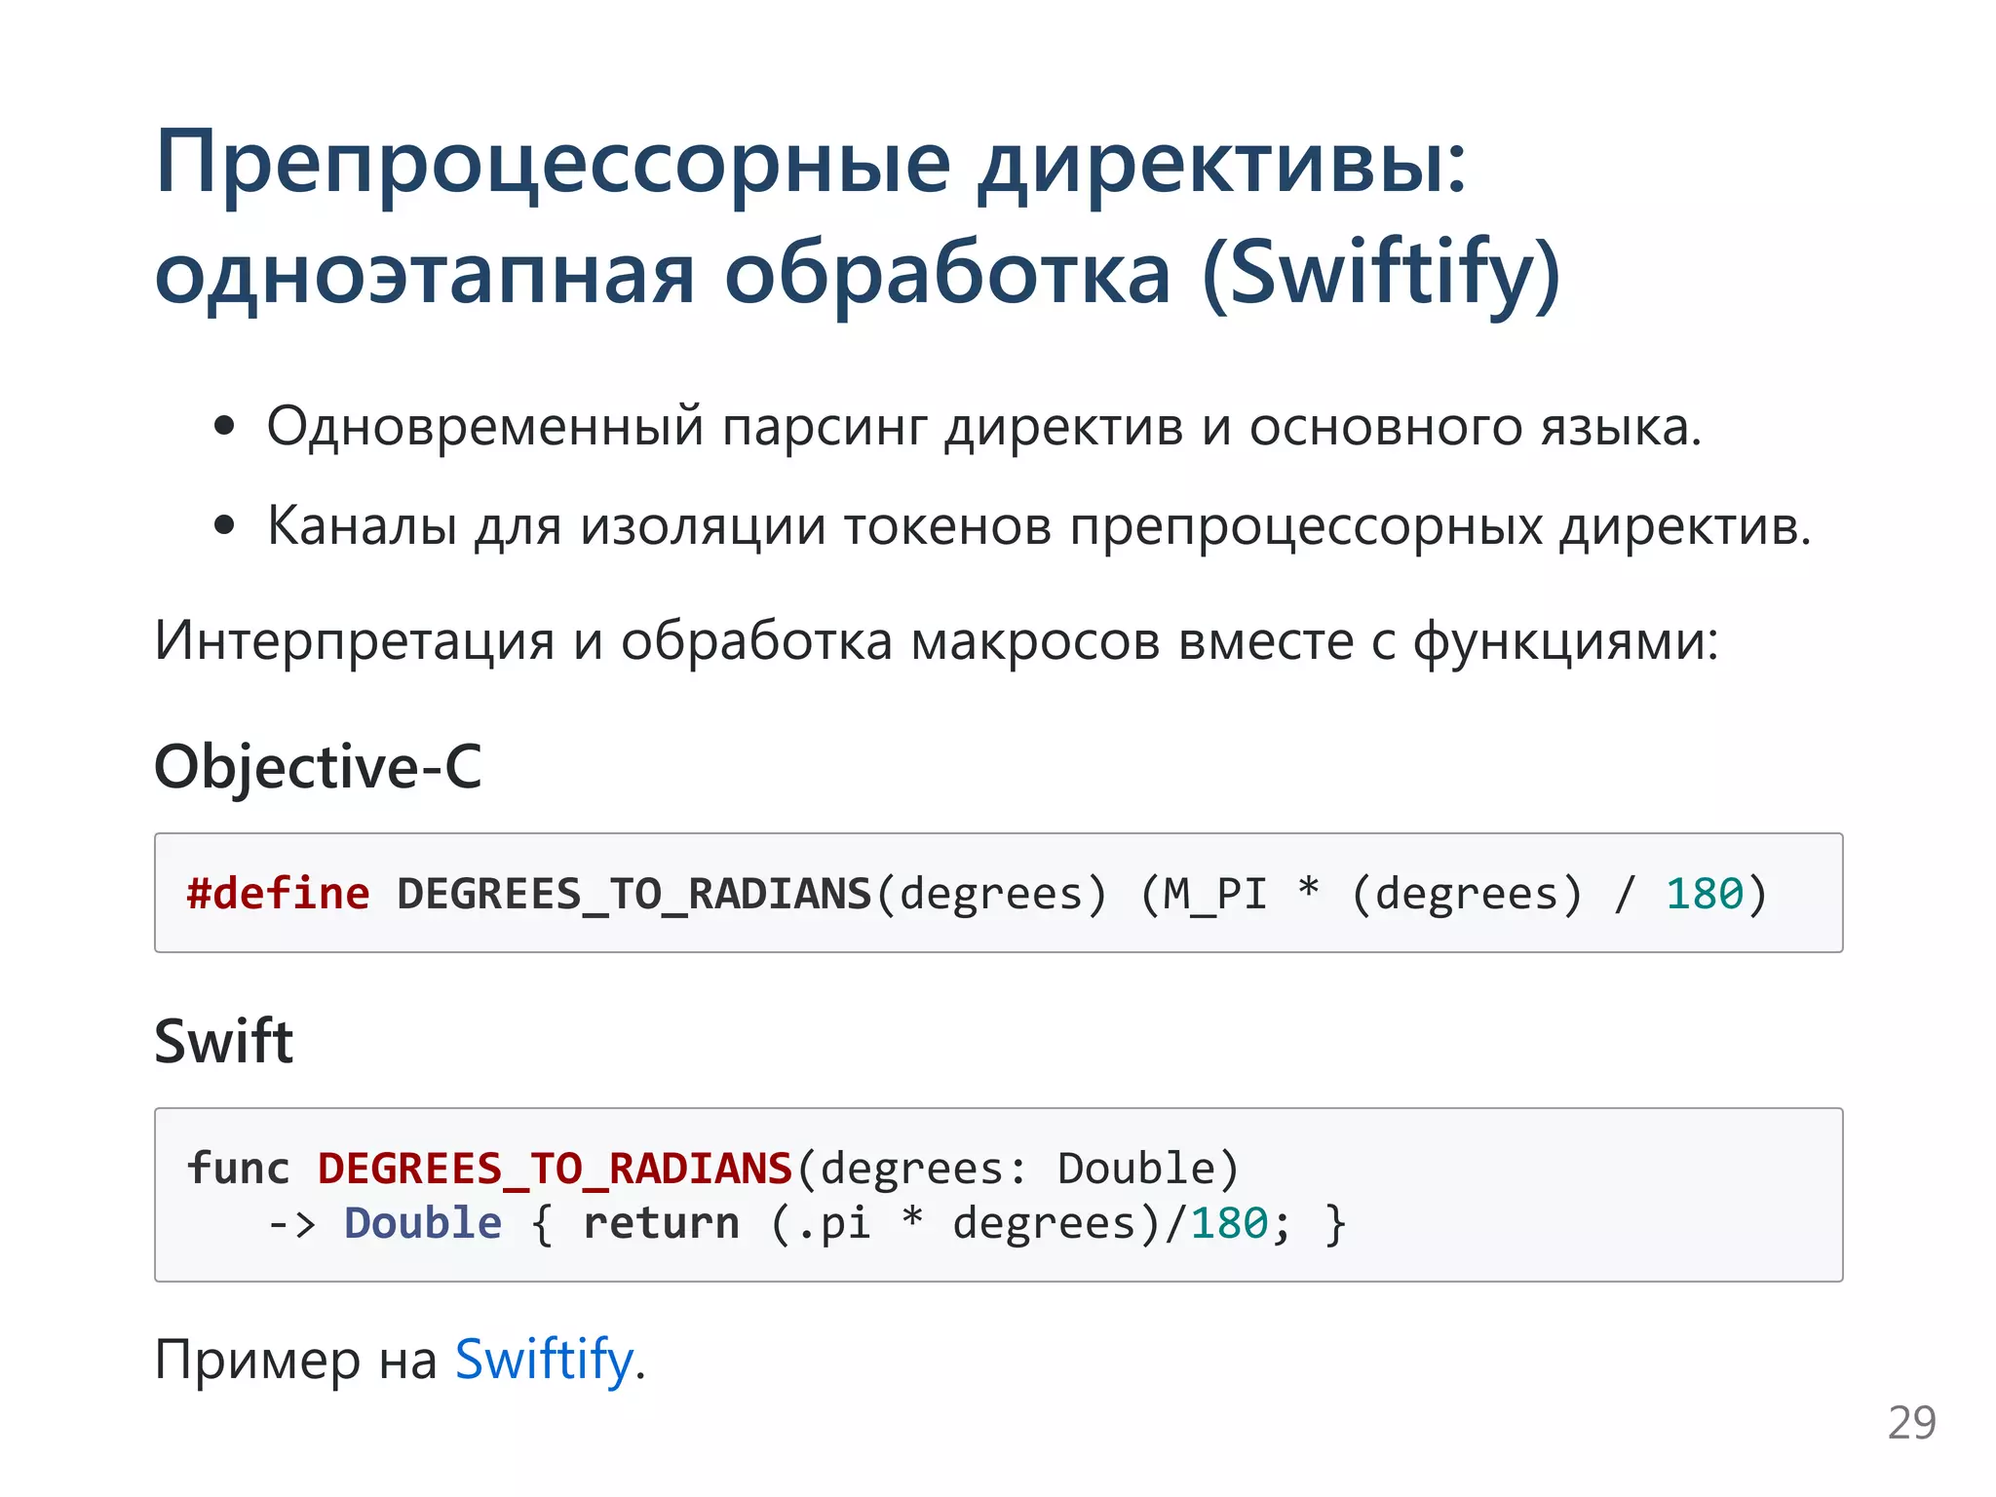Click 'func' keyword in Swift code
Screen dimensions: 1996x1497
[x=238, y=1169]
